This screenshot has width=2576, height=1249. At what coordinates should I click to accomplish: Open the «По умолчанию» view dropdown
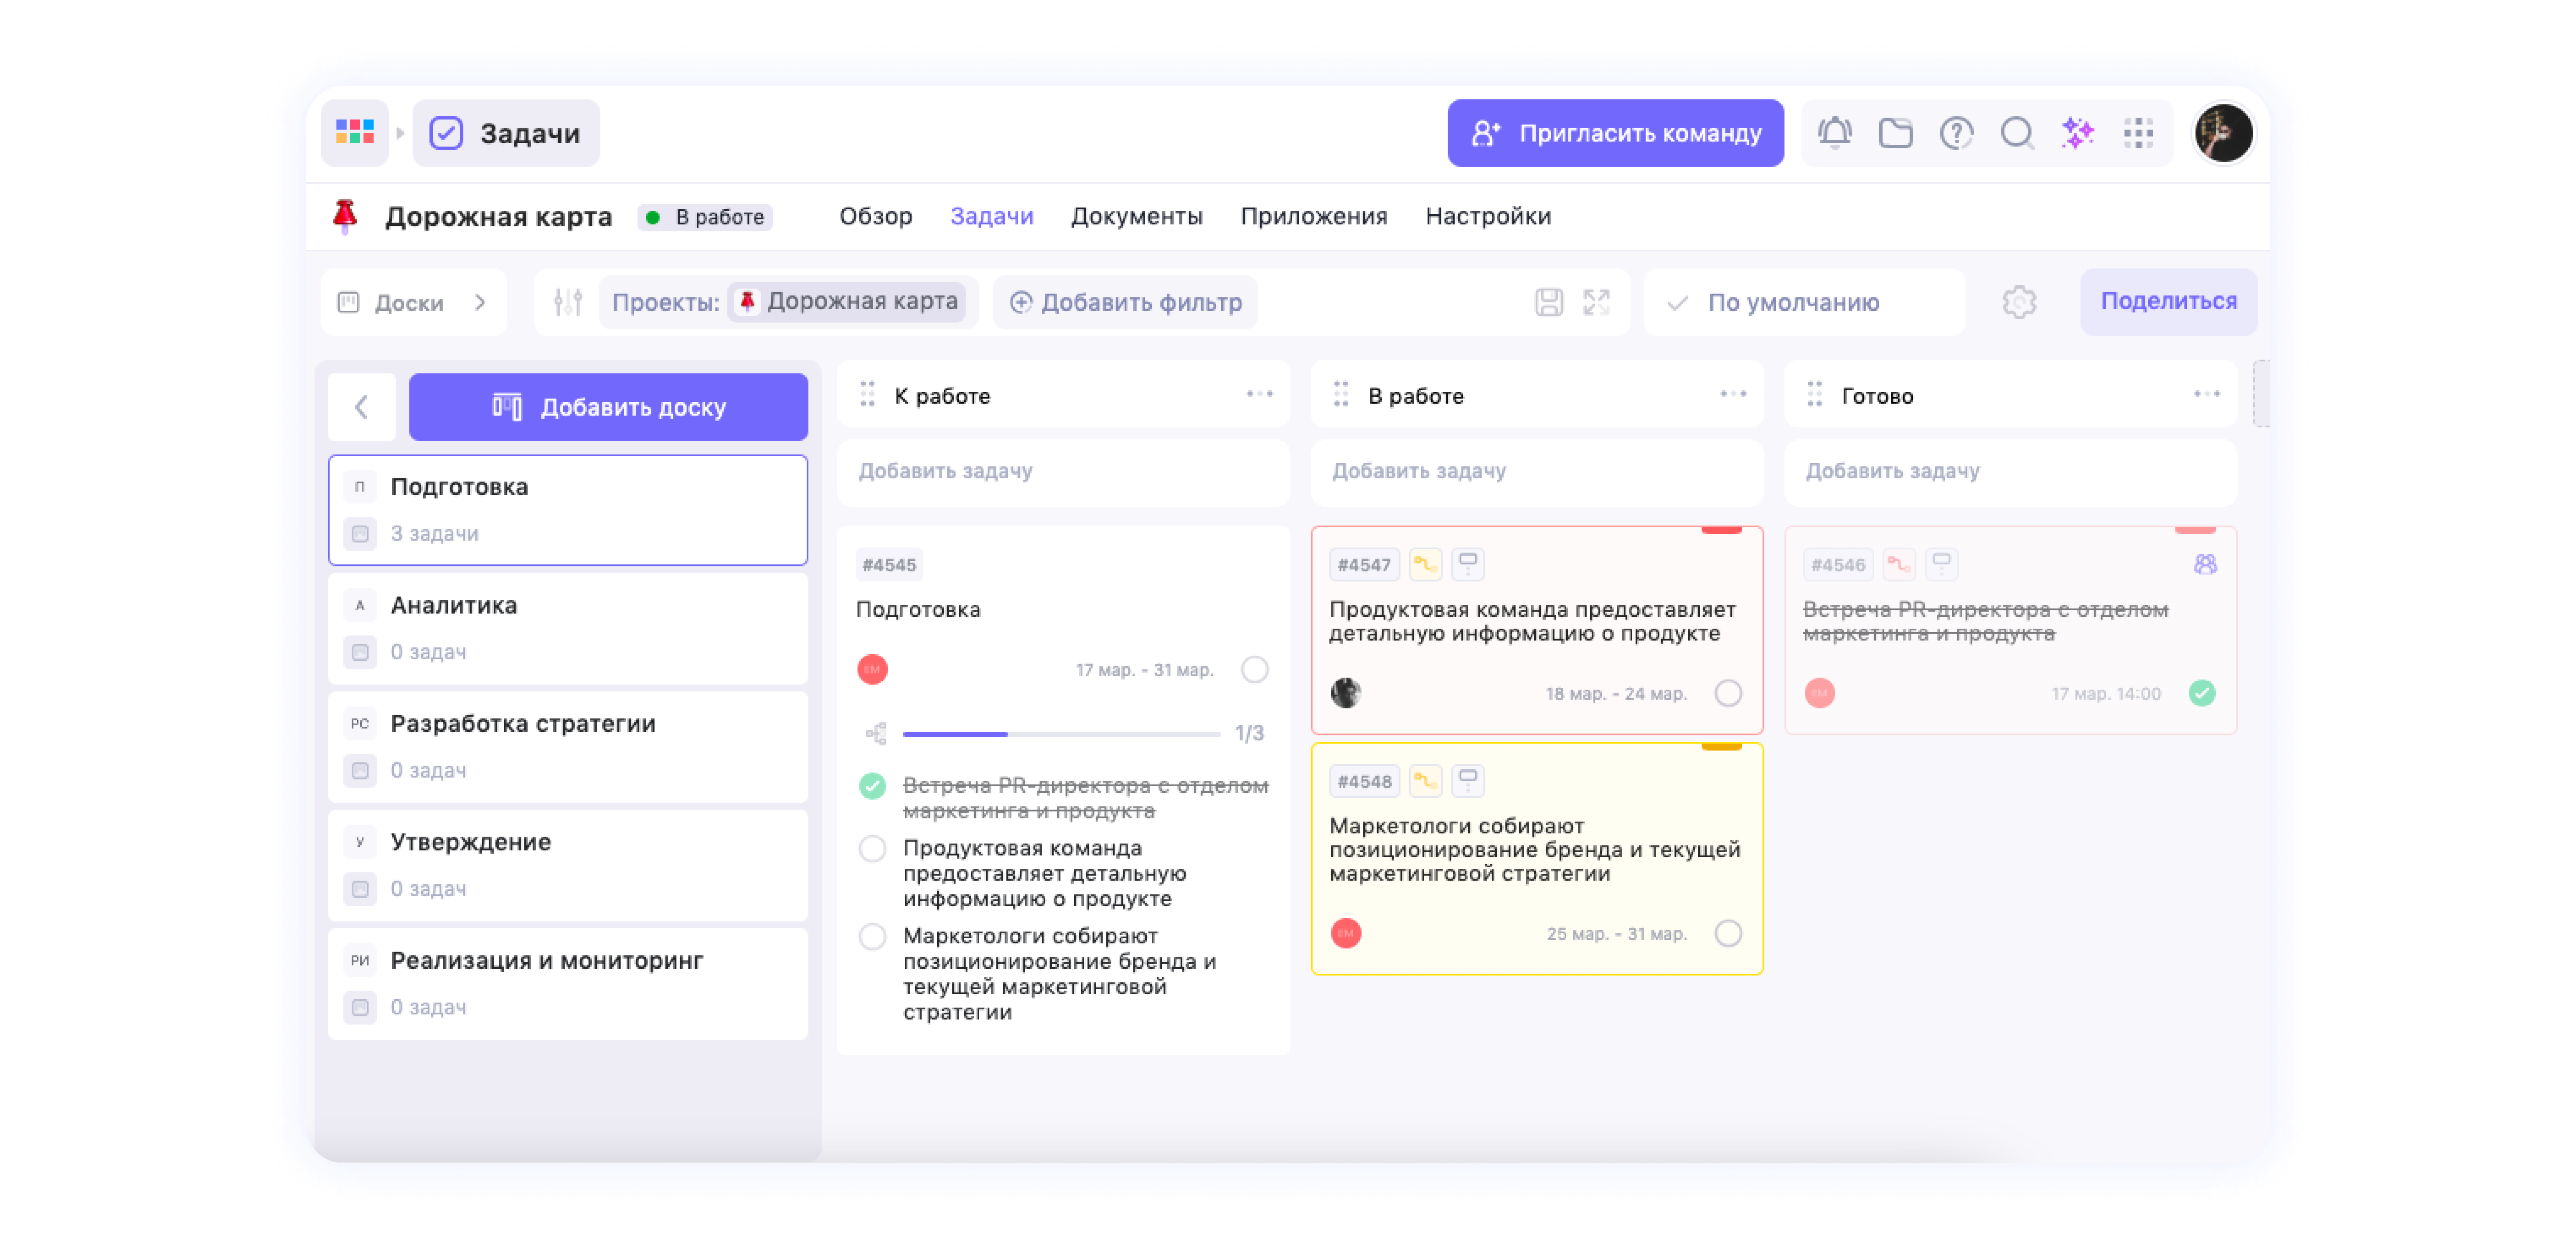(1803, 302)
